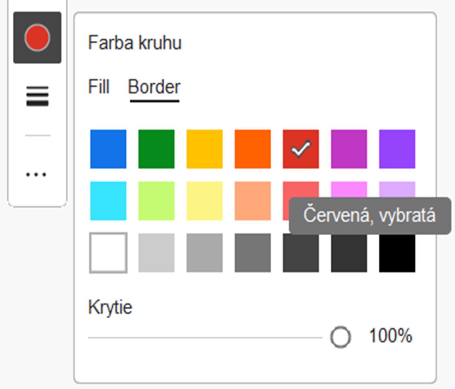Viewport: 455px width, 389px height.
Task: Click the circle slider handle for Krytie
Action: pos(340,337)
